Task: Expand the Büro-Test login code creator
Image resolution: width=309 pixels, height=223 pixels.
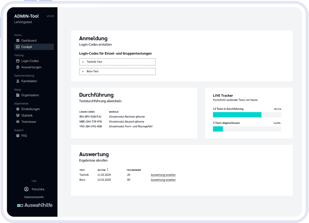Action: click(117, 72)
